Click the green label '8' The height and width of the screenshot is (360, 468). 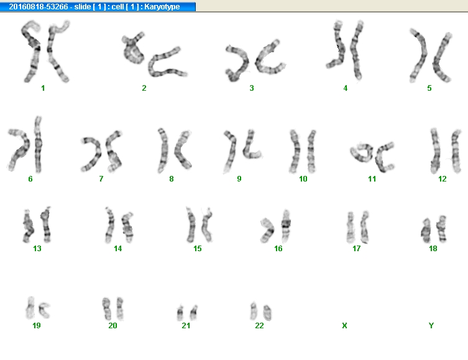coord(172,179)
